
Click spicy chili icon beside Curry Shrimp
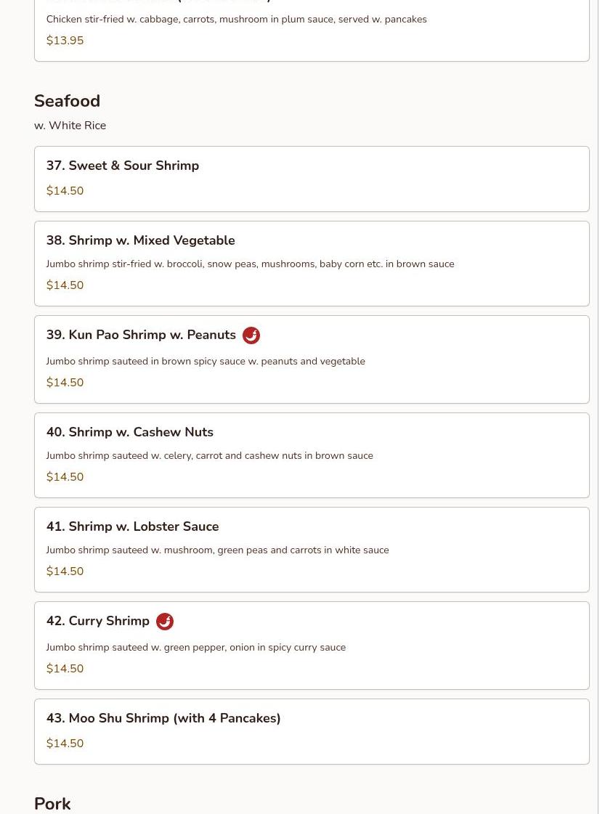(x=165, y=622)
